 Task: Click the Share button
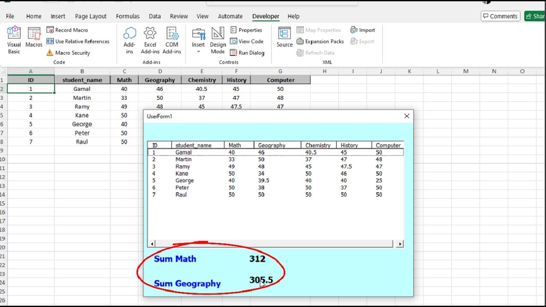coord(535,16)
